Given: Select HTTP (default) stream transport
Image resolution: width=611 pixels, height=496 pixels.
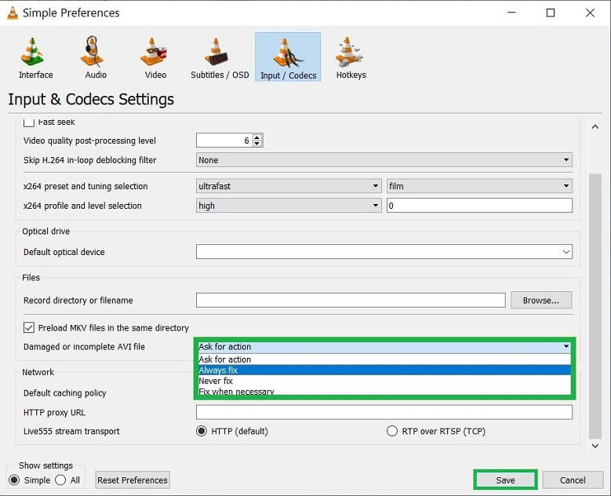Looking at the screenshot, I should tap(202, 432).
